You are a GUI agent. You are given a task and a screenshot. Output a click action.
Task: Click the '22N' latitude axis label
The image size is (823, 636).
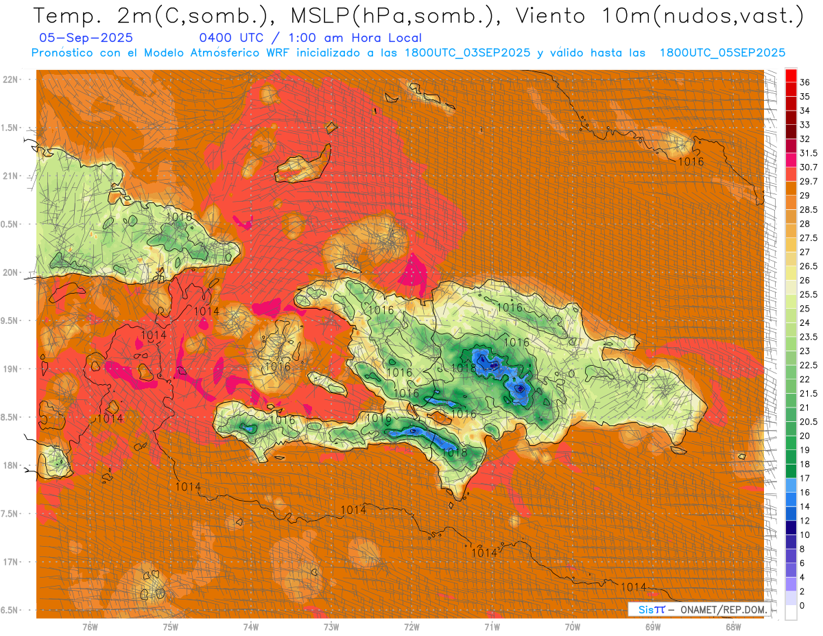[x=10, y=80]
